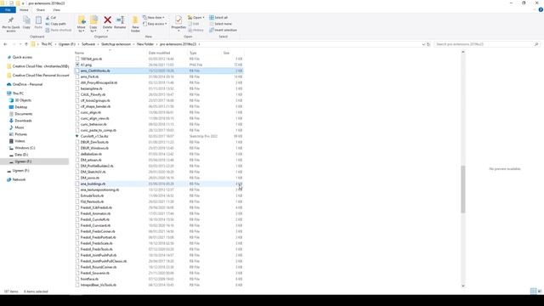Click the search magnifier icon
The image size is (544, 306).
[536, 44]
